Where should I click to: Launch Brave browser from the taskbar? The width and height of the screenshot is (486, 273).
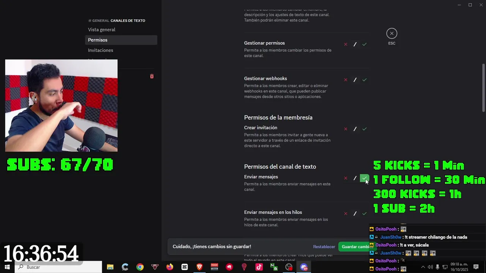[x=199, y=267]
